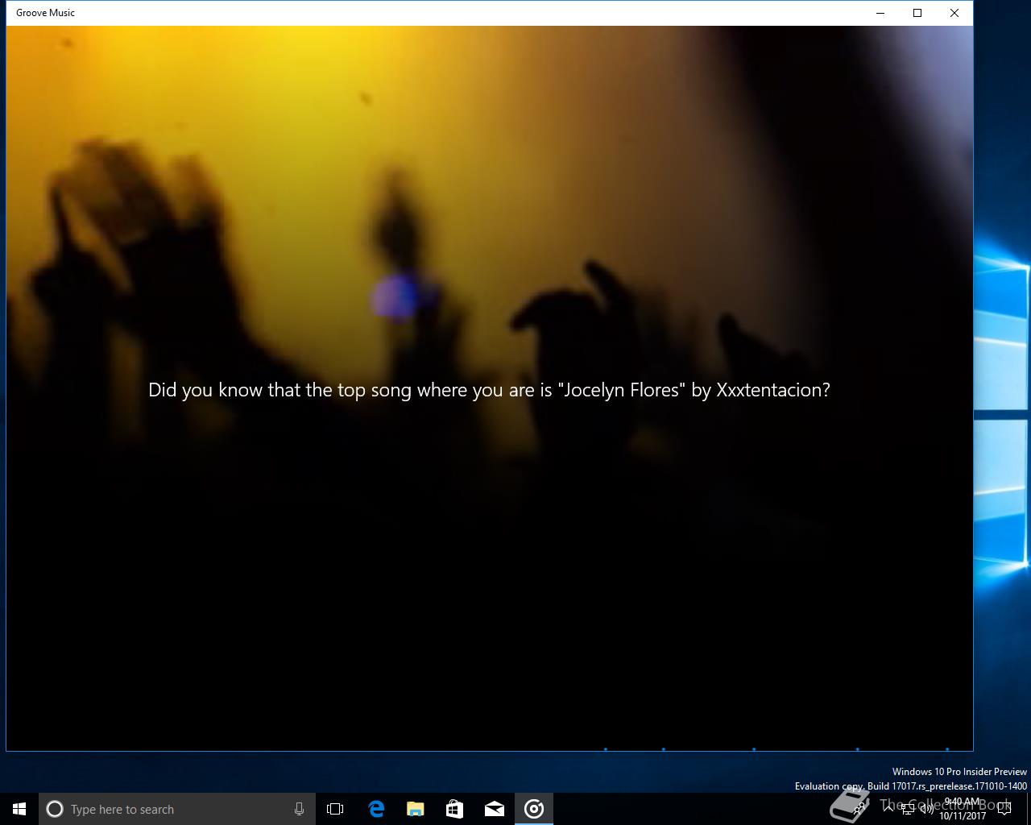Click the 'Did you know' top song text

489,390
